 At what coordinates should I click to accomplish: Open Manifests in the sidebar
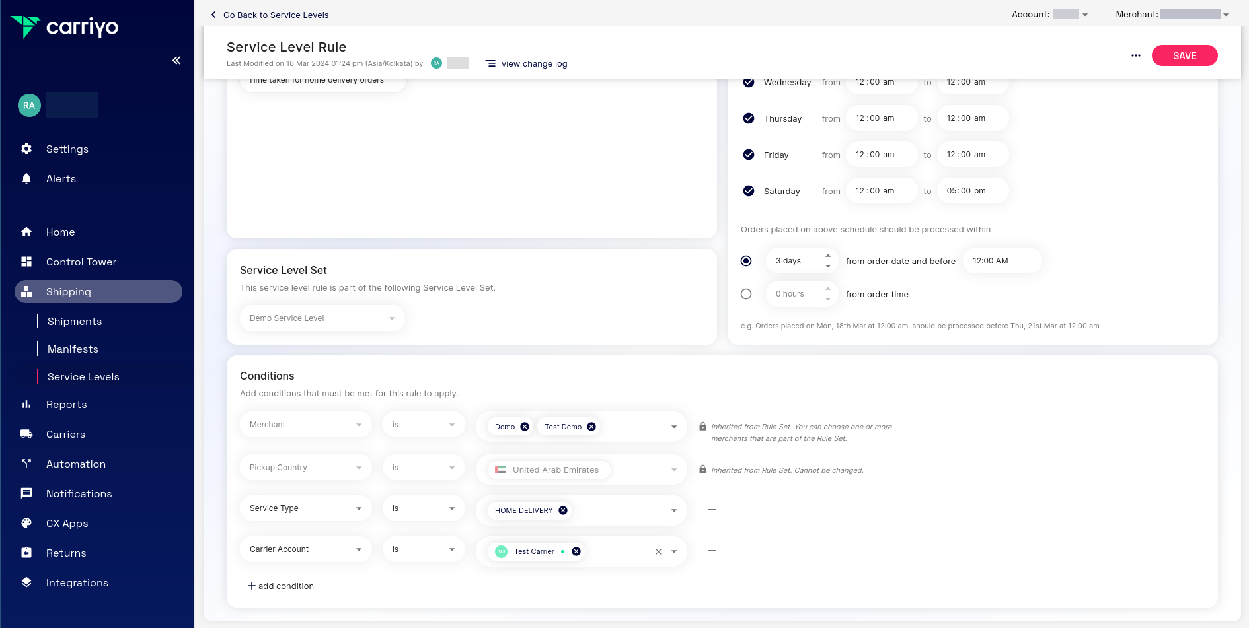tap(73, 349)
